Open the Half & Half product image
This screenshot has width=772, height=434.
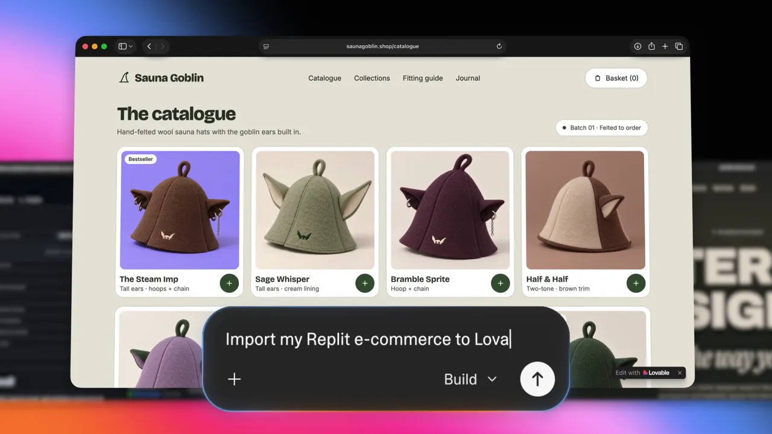[586, 210]
